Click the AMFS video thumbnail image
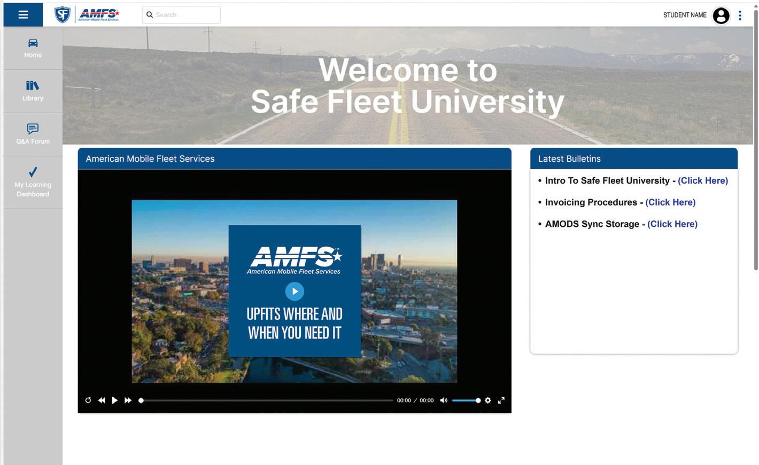This screenshot has width=759, height=465. click(x=295, y=291)
